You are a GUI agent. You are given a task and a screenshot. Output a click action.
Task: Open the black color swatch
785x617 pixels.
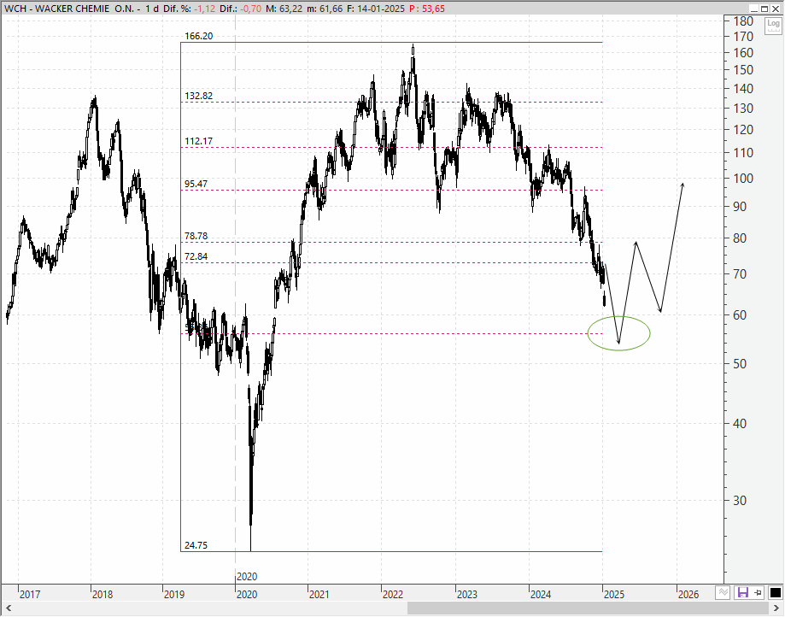pyautogui.click(x=775, y=593)
